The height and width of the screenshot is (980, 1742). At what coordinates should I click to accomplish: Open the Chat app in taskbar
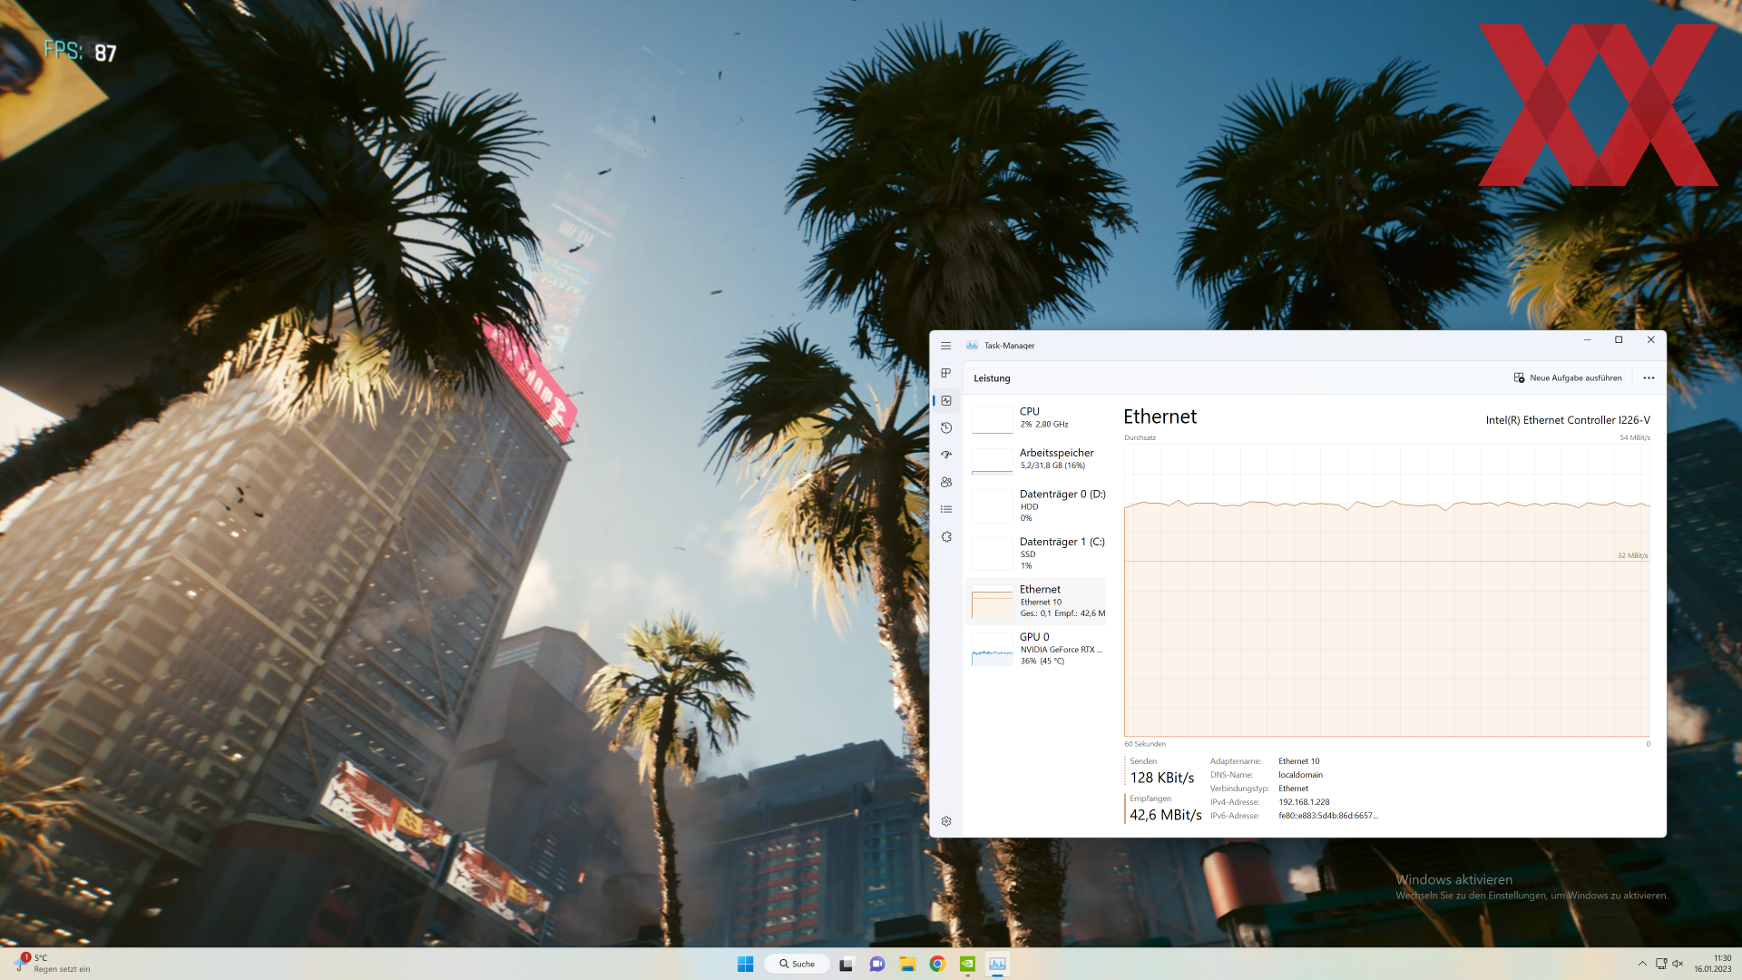(x=876, y=964)
